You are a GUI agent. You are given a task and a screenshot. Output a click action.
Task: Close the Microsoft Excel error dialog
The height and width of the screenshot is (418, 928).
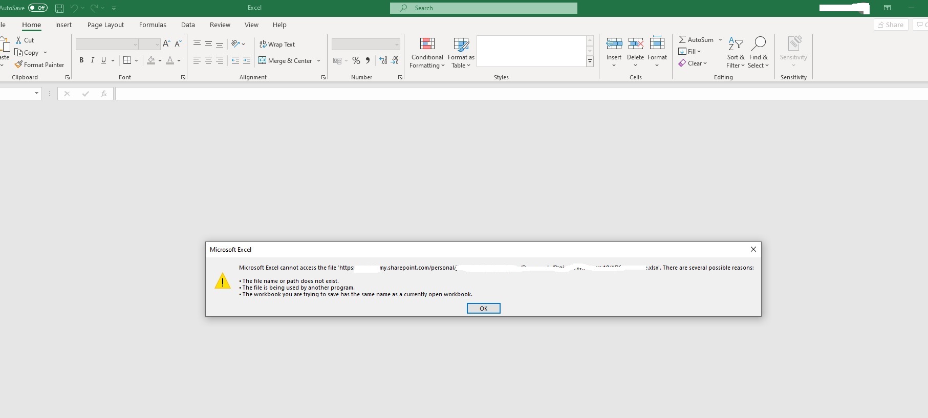click(753, 249)
